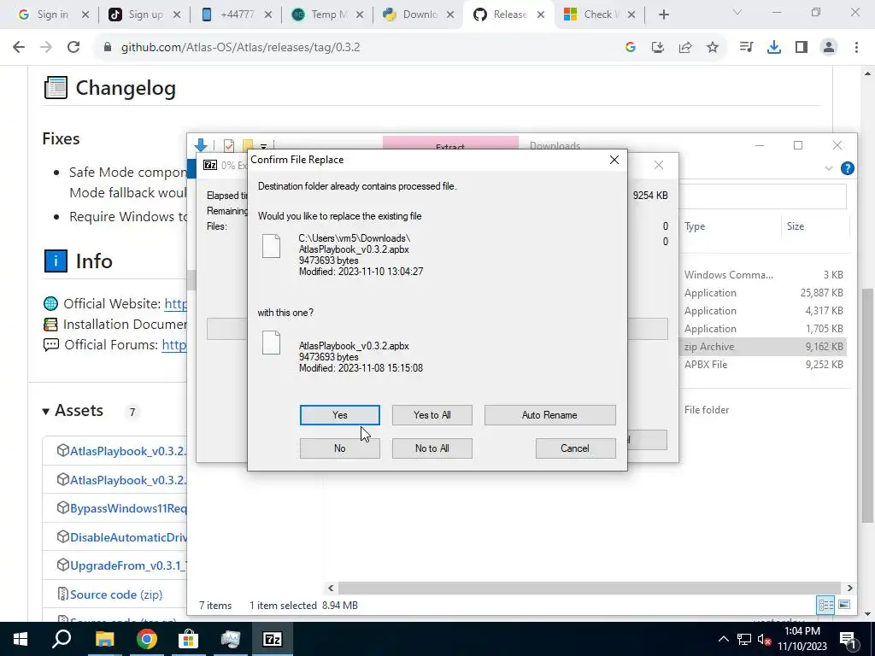Screen dimensions: 875x656
Task: Click the Explorer search box
Action: (763, 196)
